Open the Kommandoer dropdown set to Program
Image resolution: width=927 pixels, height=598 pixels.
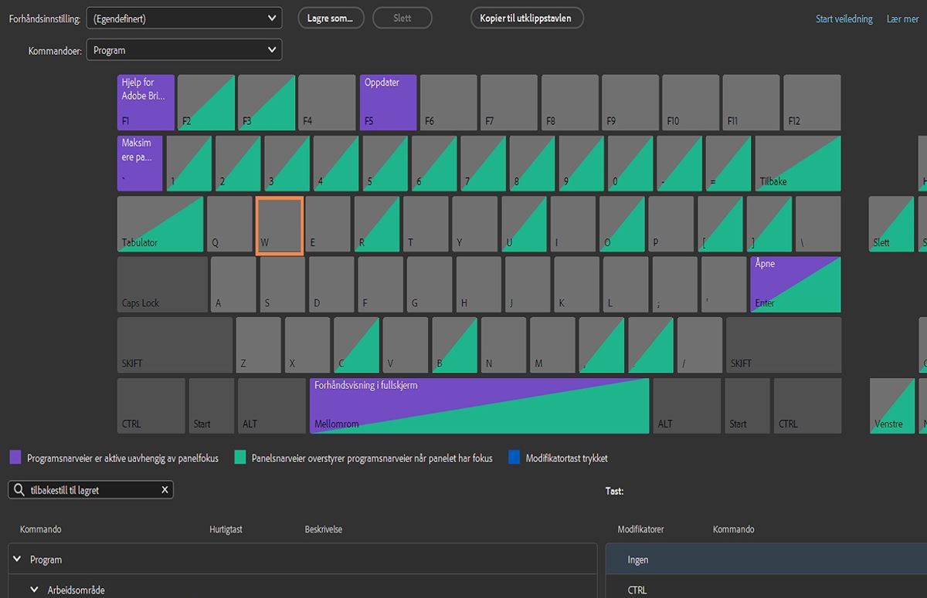click(184, 50)
